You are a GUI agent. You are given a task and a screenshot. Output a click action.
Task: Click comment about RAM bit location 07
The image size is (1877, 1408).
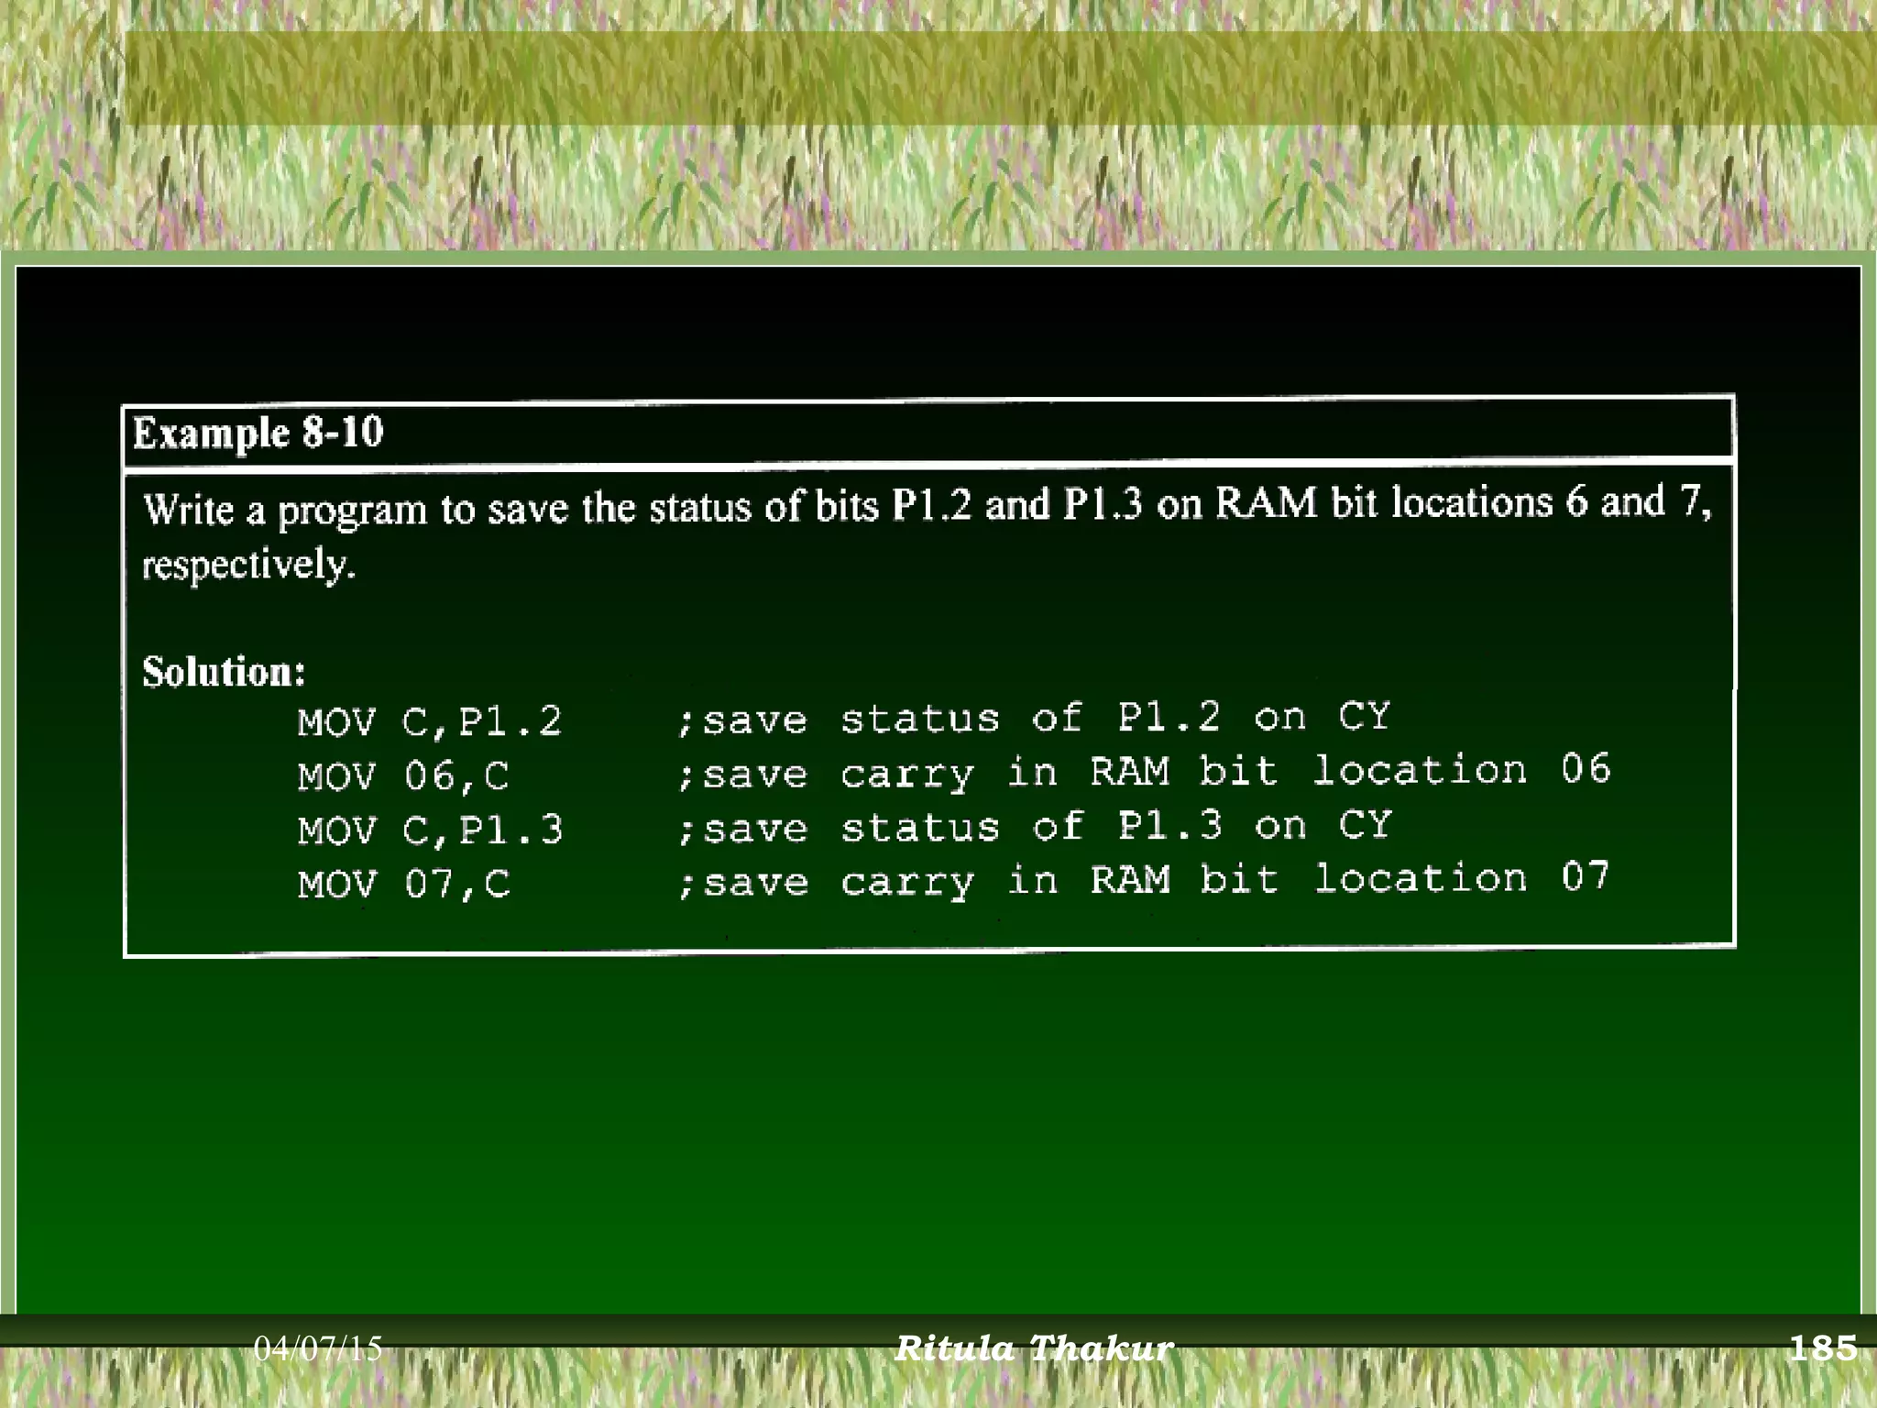click(1142, 881)
